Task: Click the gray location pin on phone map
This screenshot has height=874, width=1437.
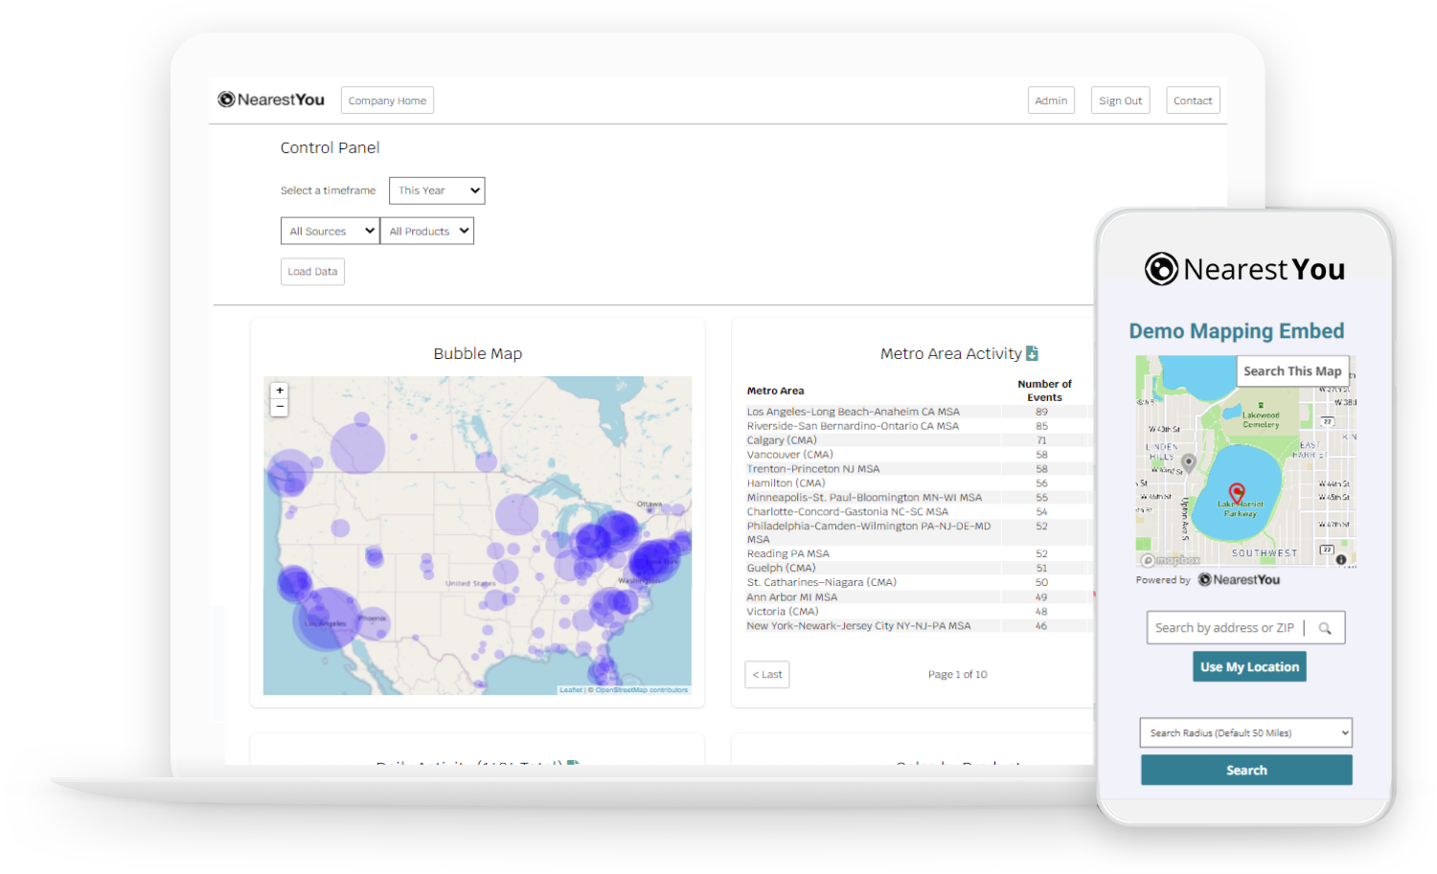Action: point(1189,463)
